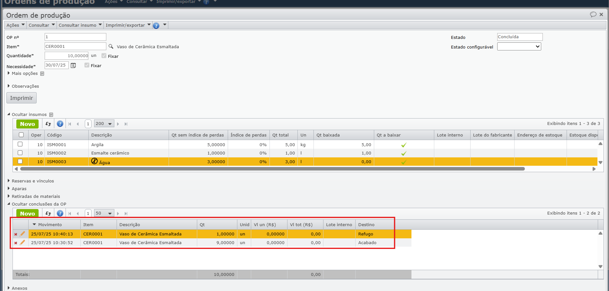Refresh the conclusões da OP grid
Image resolution: width=609 pixels, height=291 pixels.
coord(48,214)
